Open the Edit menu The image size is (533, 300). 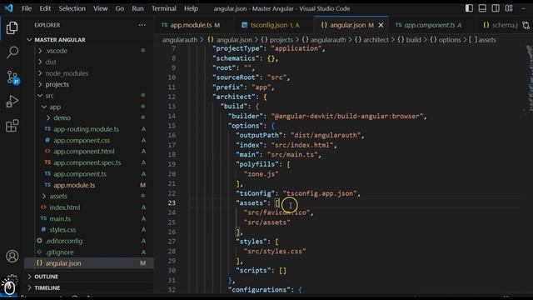[45, 8]
